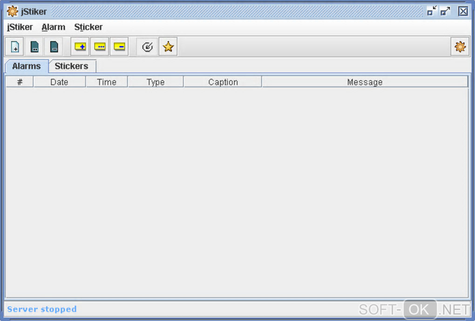Click the new alarm icon with plus
The image size is (475, 321).
14,47
